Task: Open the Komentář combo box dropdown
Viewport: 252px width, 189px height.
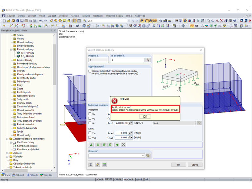Action: 143,156
